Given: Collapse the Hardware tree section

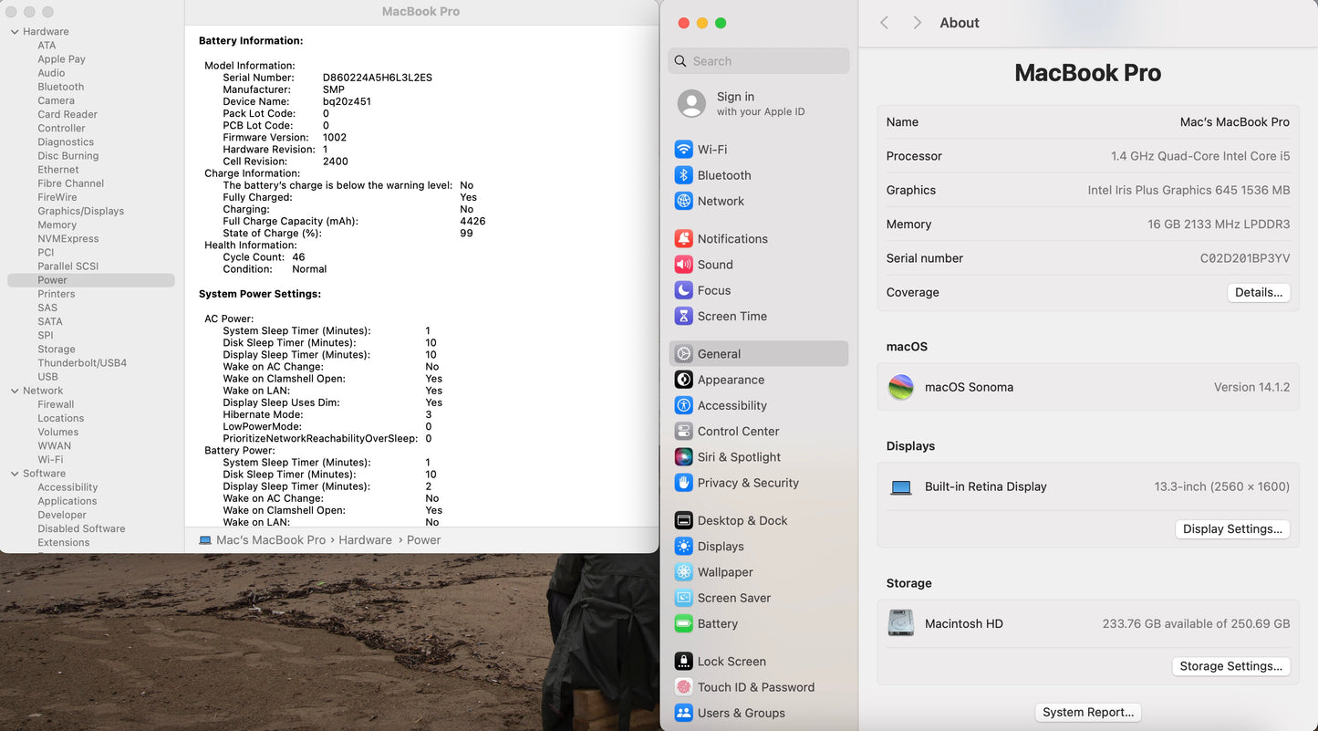Looking at the screenshot, I should 15,32.
